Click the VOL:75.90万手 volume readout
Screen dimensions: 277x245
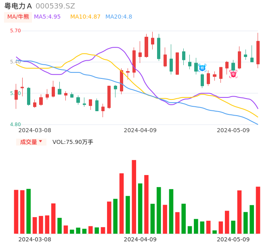[73, 142]
